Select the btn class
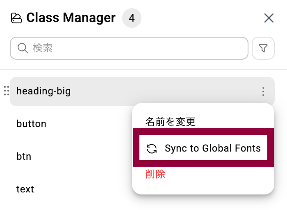Viewport: 287px width, 210px height. tap(24, 156)
